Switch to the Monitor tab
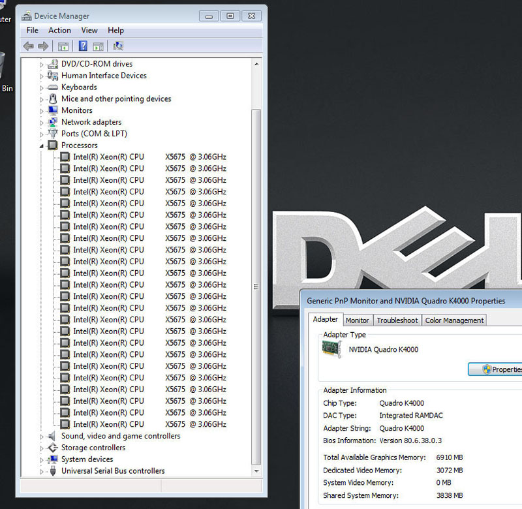Viewport: 522px width, 509px height. 357,320
